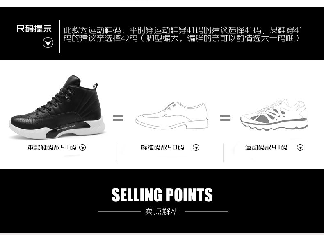The width and height of the screenshot is (324, 235).
Task: Select the leather dress shoe outline drawing
Action: click(x=171, y=115)
